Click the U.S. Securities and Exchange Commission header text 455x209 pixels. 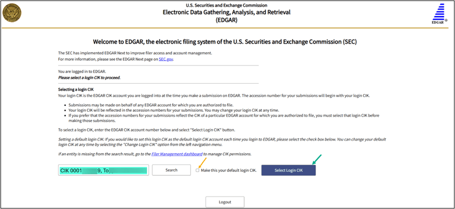click(226, 5)
